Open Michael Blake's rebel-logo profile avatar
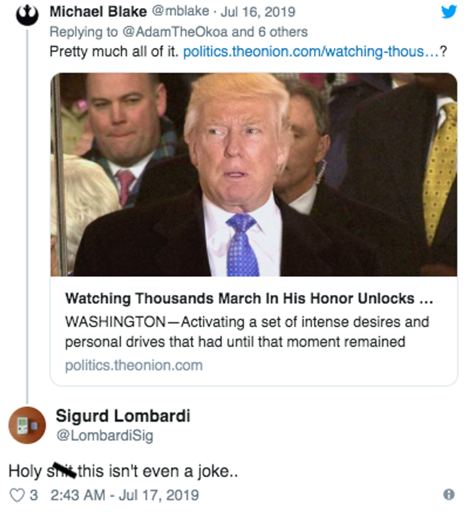The image size is (471, 513). pyautogui.click(x=27, y=16)
